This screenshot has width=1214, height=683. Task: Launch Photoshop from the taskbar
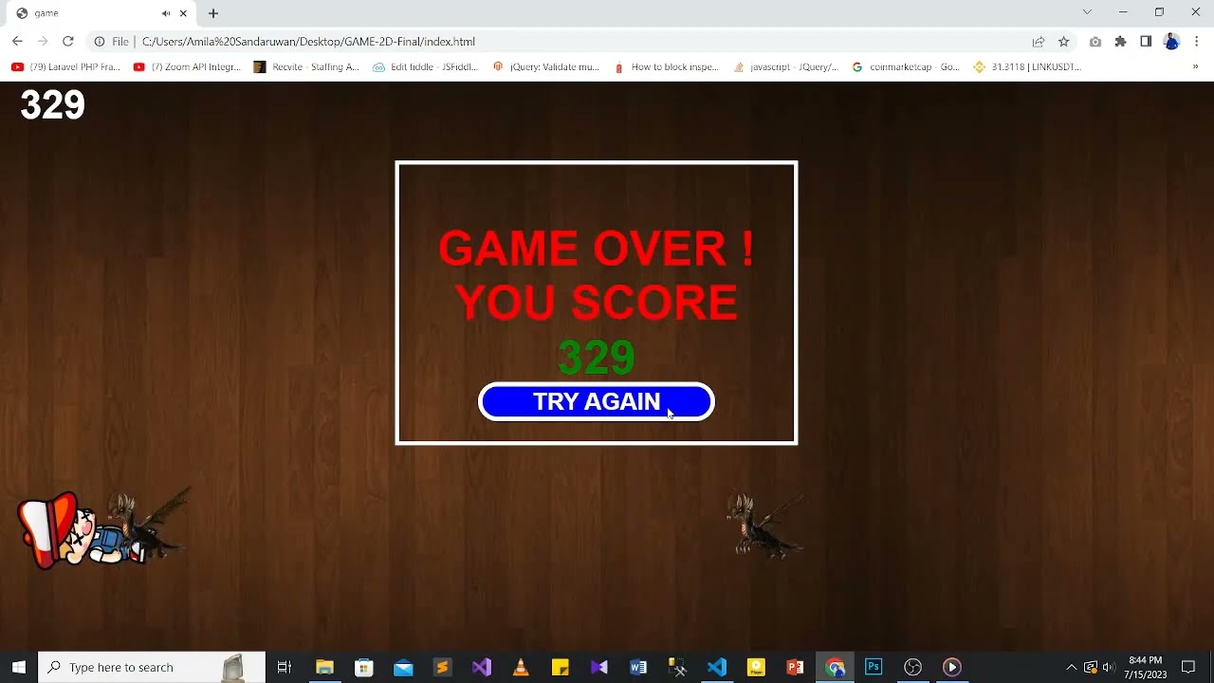point(874,667)
